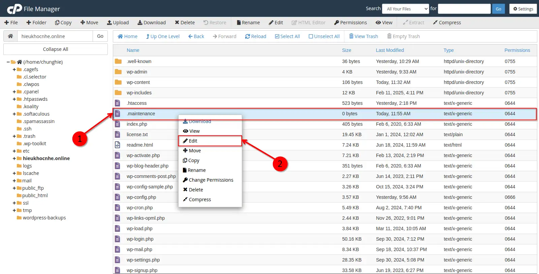Click the cPanel logo icon
Image resolution: width=539 pixels, height=274 pixels.
tap(14, 9)
